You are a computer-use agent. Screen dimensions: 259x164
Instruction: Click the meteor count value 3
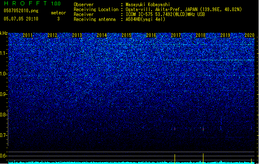coord(58,19)
